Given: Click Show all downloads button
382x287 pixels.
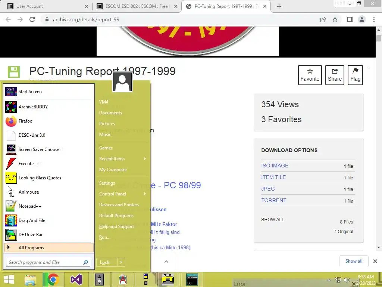Looking at the screenshot, I should tap(354, 261).
